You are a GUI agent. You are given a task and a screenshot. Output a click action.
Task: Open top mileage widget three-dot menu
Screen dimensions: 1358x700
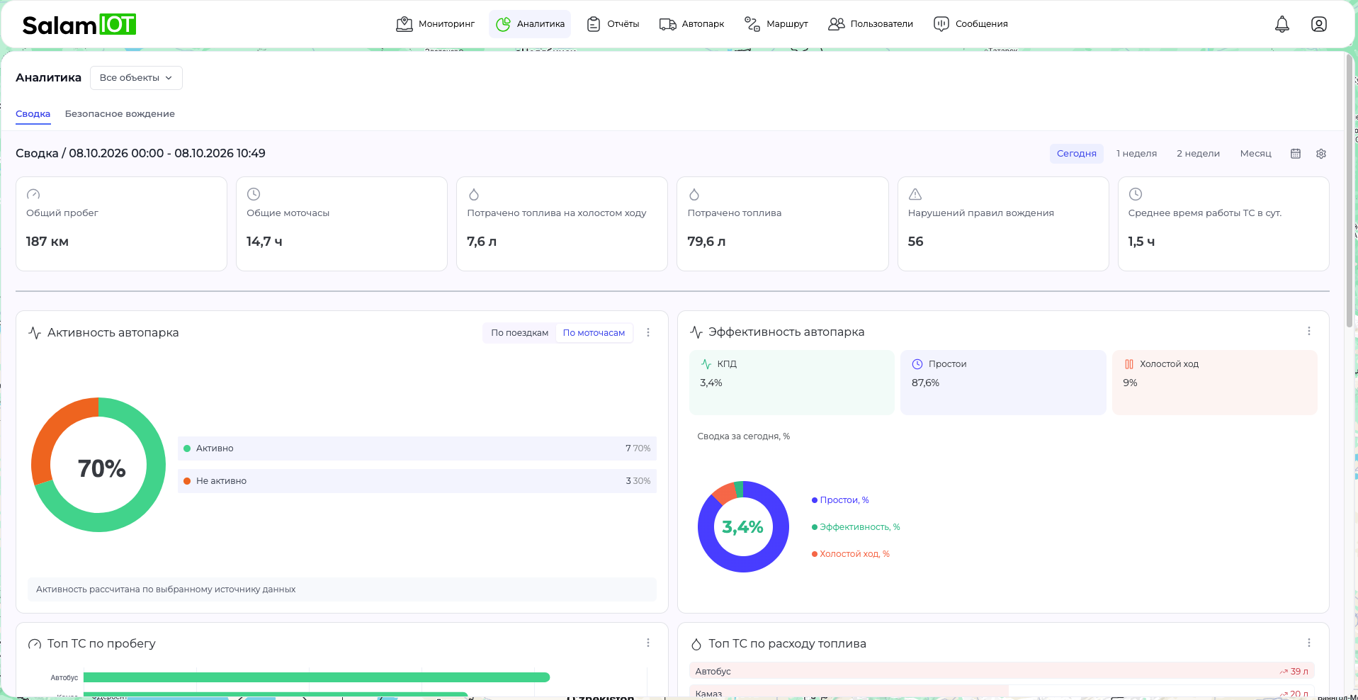(x=647, y=643)
